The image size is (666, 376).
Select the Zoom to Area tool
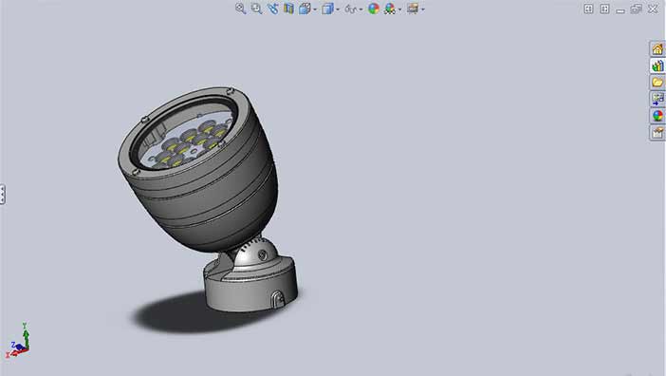pos(256,9)
